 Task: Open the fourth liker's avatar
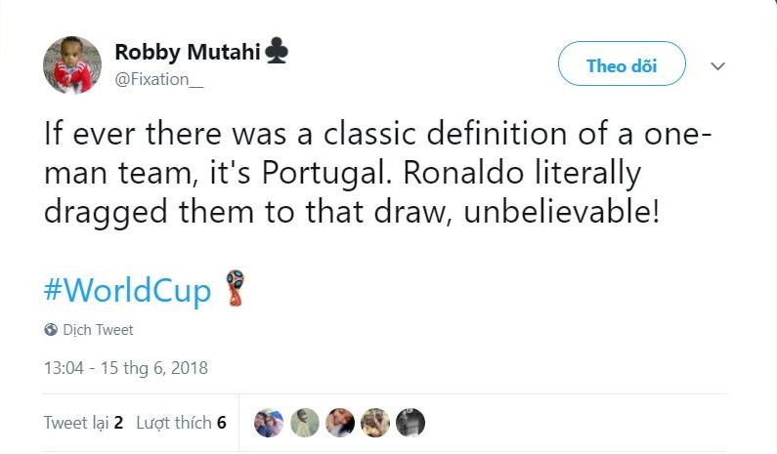[x=375, y=422]
